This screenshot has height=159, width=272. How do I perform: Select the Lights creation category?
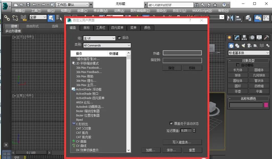[243, 46]
